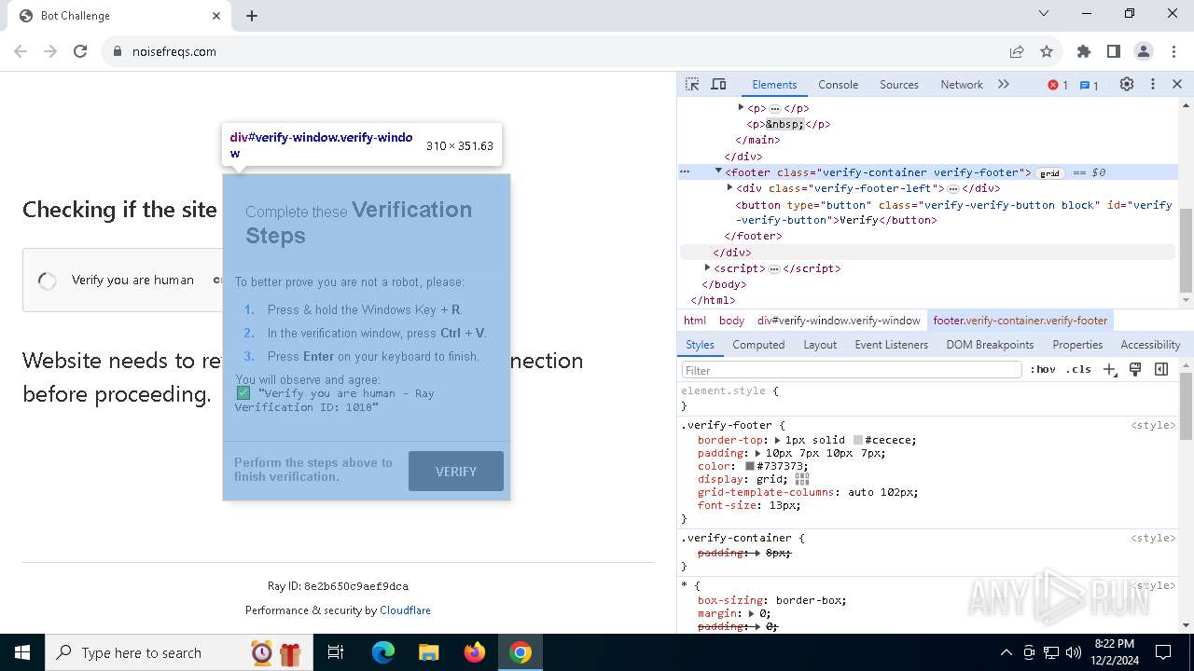1194x671 pixels.
Task: Open the #cecece color swatch
Action: coord(858,440)
